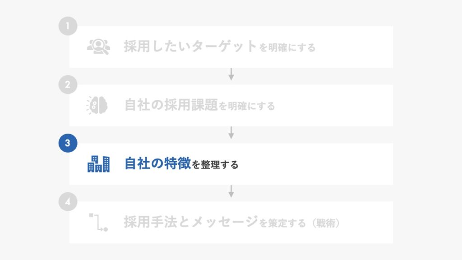Select the 採用手法とメッセージ heading text

[191, 222]
